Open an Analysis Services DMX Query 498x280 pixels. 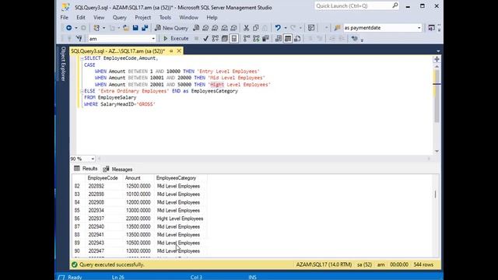tap(215, 28)
